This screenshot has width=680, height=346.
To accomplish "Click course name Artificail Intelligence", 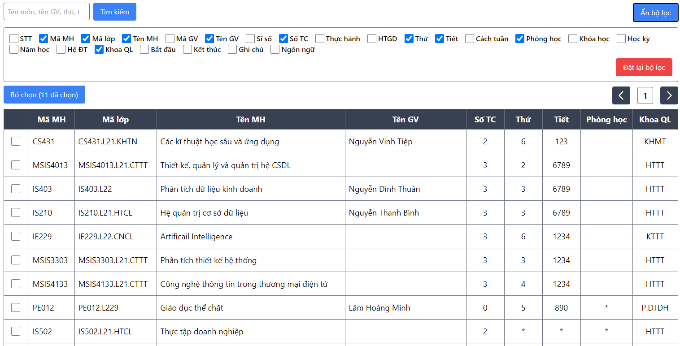I will 196,237.
